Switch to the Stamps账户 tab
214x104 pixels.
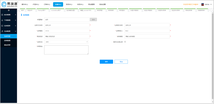click(x=42, y=10)
